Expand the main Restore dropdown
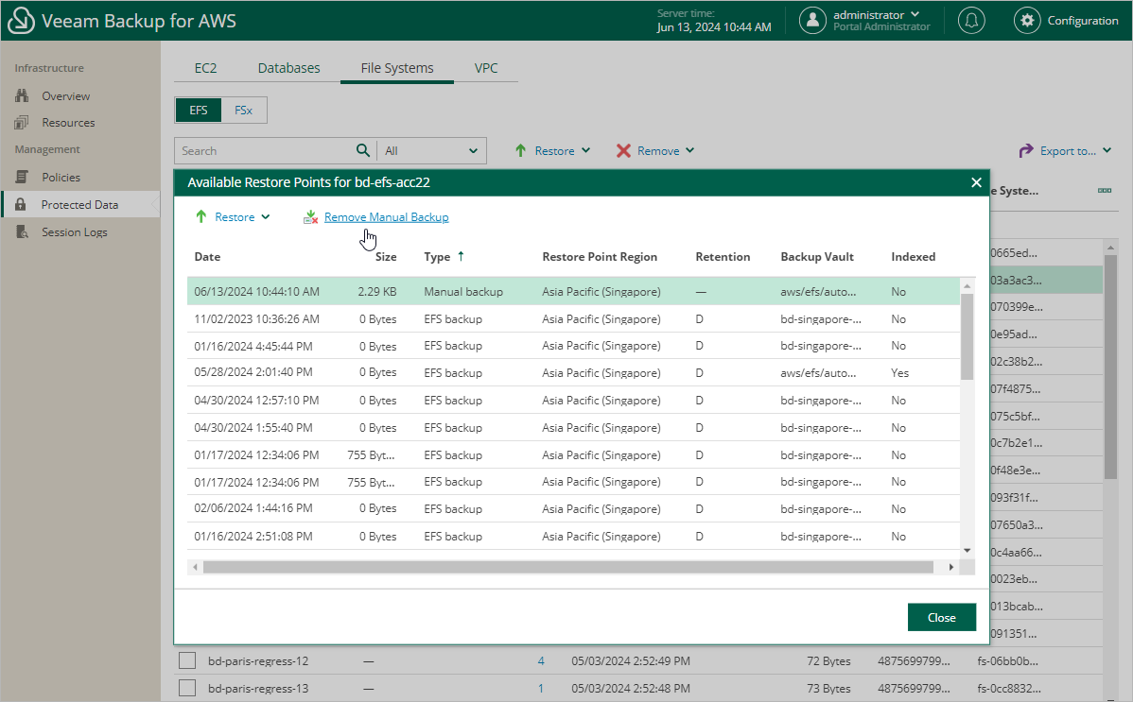Screen dimensions: 1133x702 click(x=586, y=150)
